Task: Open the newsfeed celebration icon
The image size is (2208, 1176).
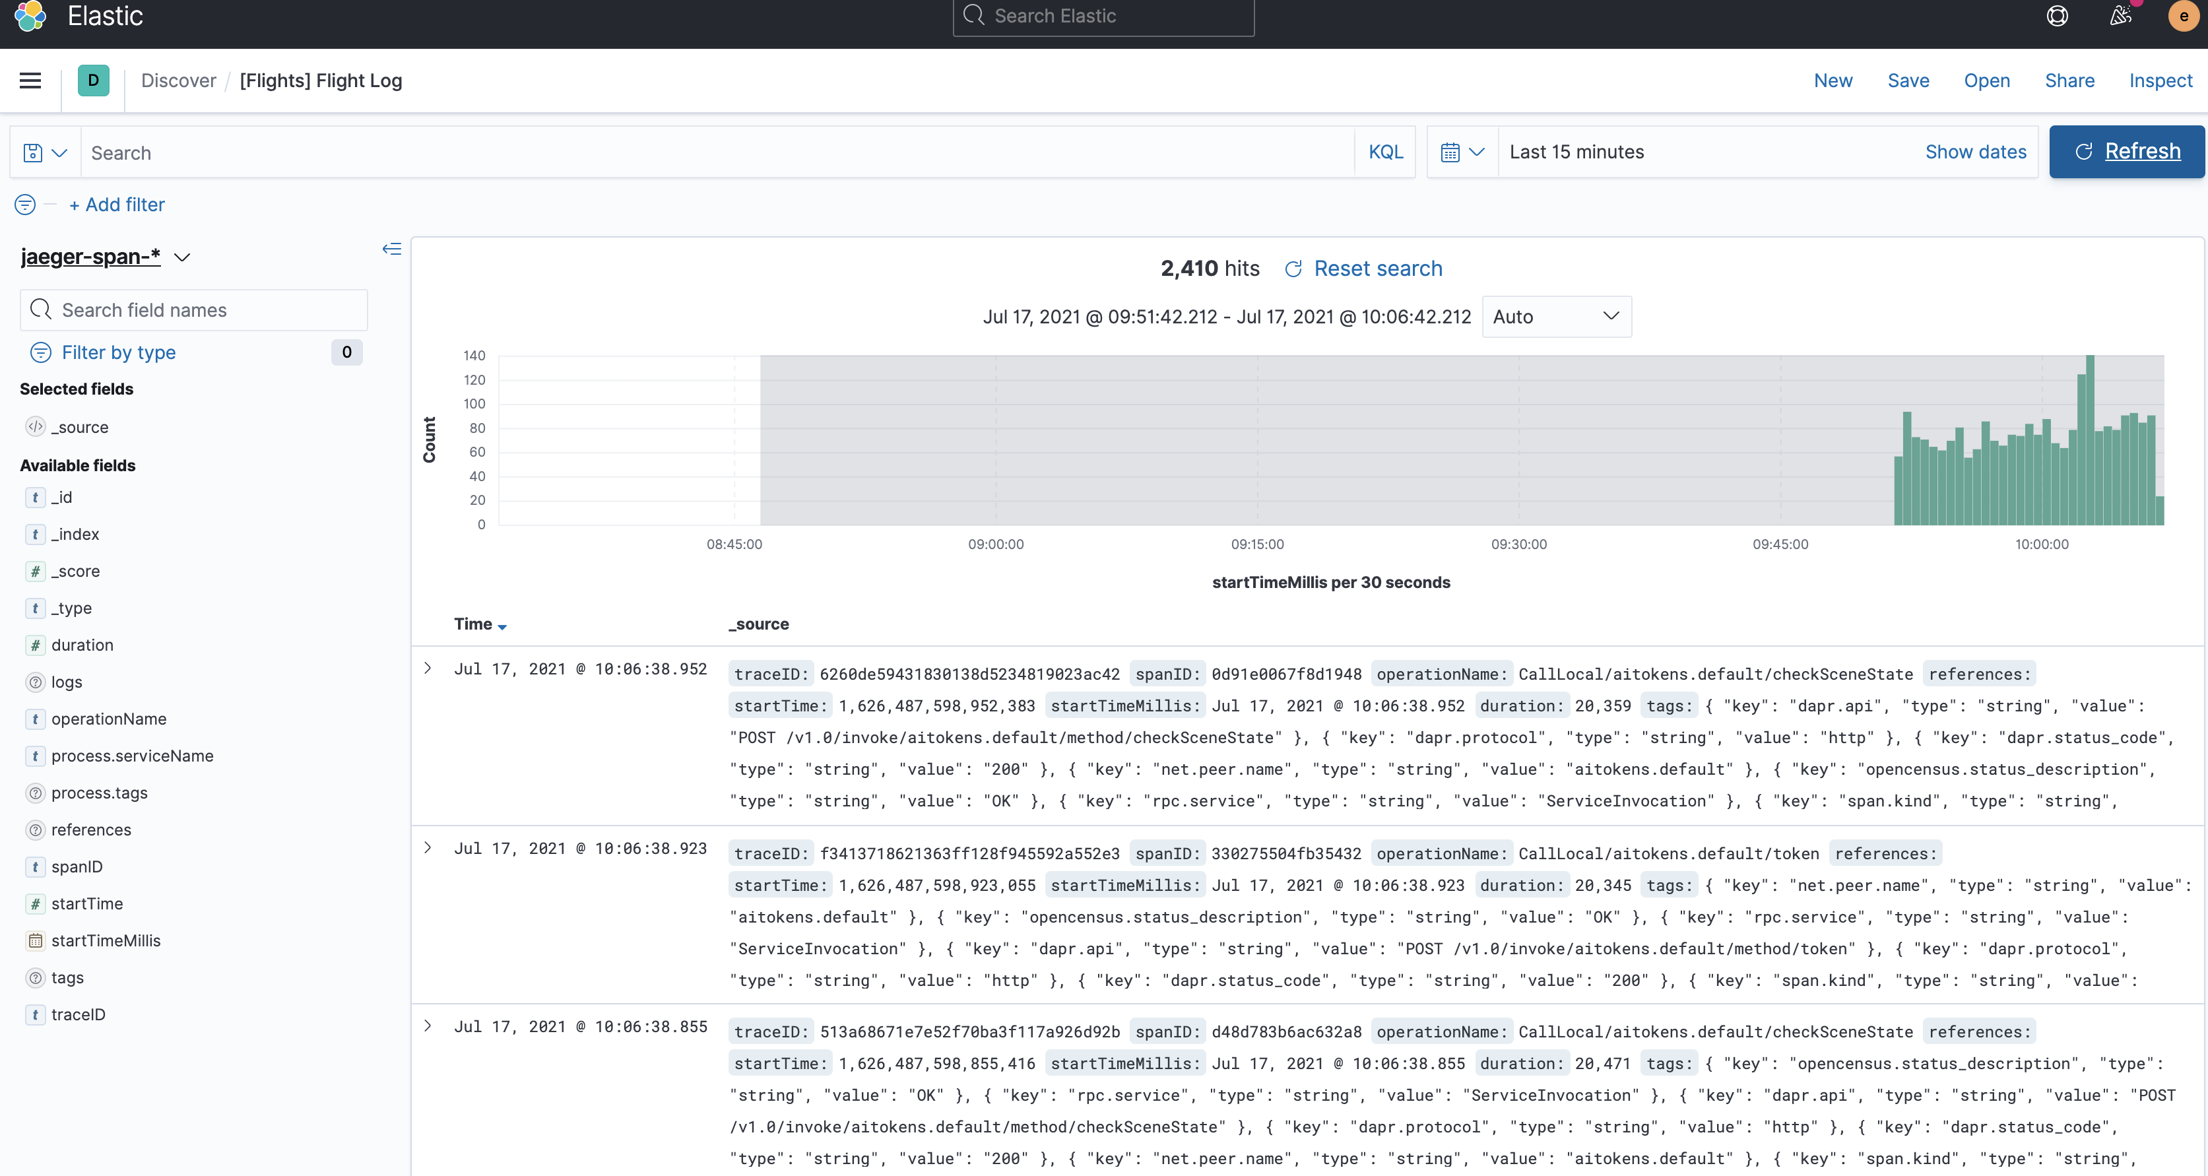Action: (2121, 16)
